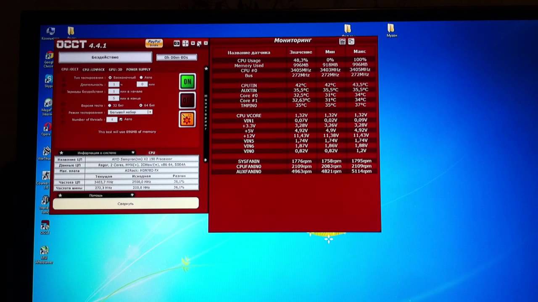The width and height of the screenshot is (538, 302).
Task: Click the window icon in Monitoring header
Action: click(351, 42)
